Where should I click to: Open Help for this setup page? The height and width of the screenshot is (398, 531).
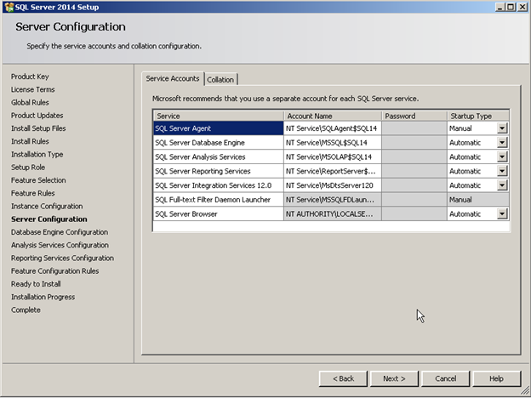496,378
